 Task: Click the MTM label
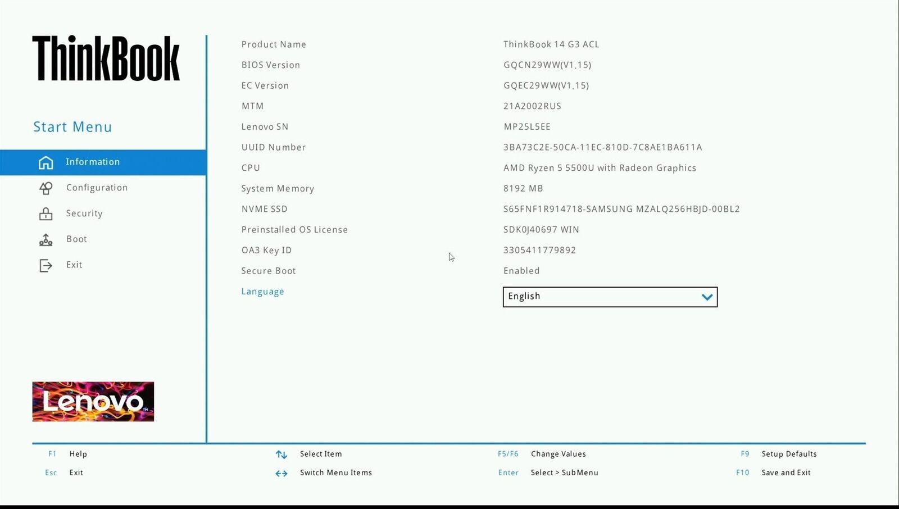252,106
